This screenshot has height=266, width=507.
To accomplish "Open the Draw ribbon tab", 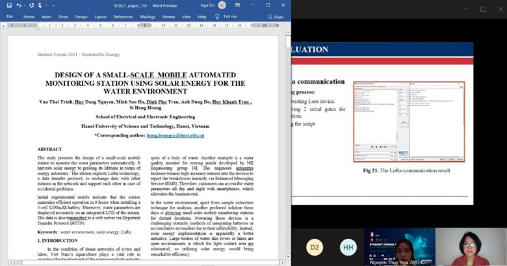I will (x=63, y=17).
